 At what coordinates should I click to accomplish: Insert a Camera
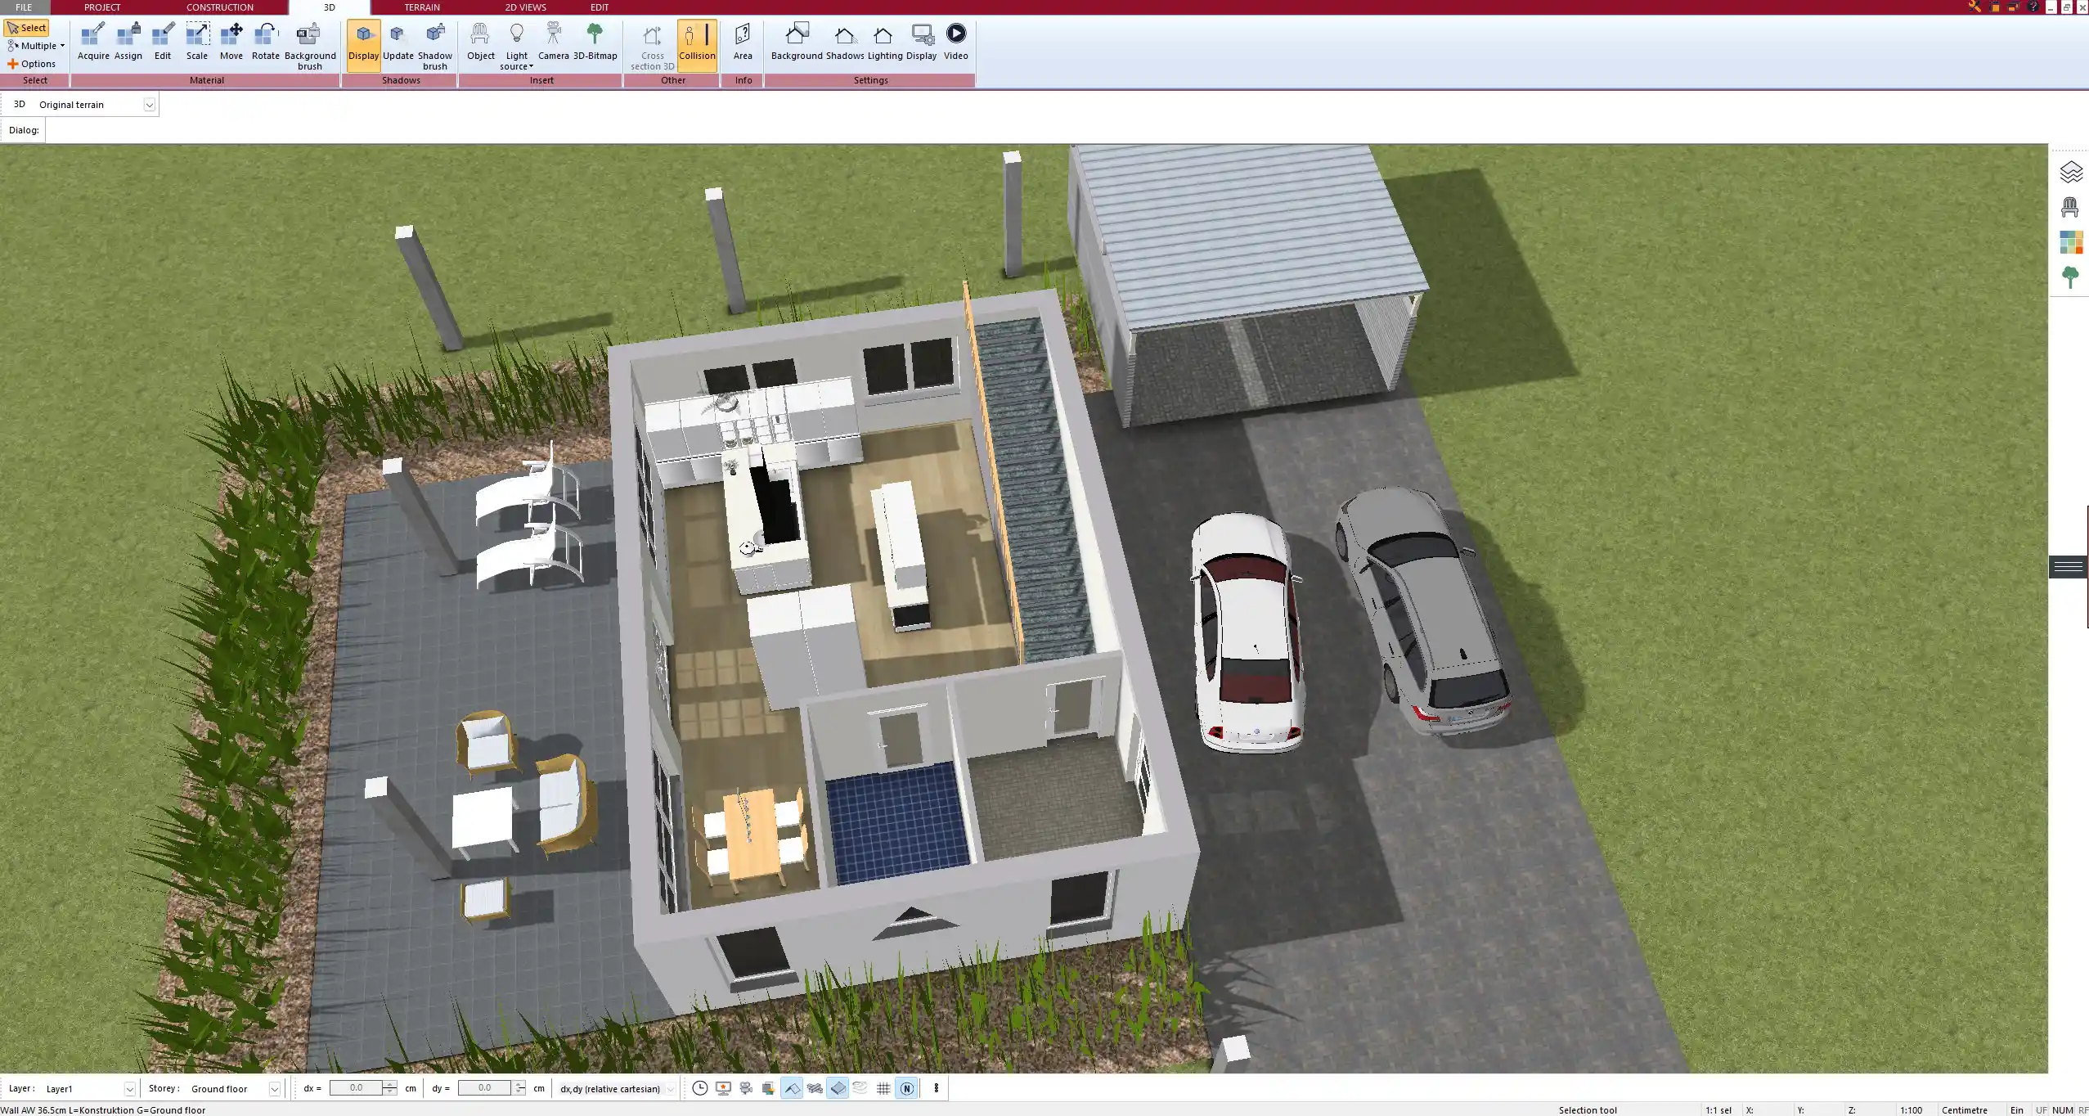(554, 43)
